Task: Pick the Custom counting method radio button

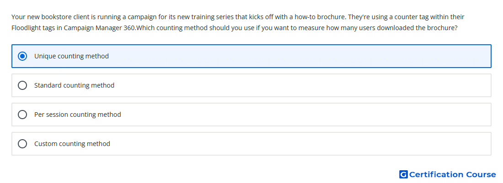Action: click(x=22, y=144)
